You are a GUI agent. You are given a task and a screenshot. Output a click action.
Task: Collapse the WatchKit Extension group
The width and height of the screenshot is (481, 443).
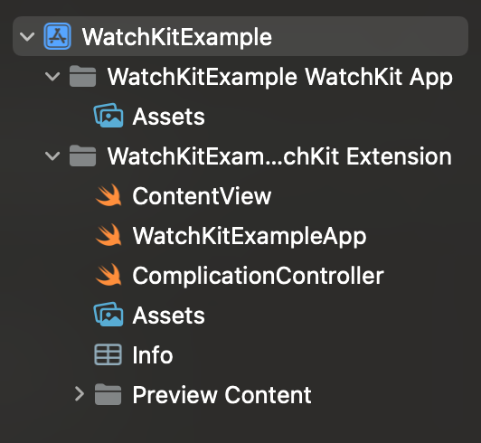tap(52, 156)
